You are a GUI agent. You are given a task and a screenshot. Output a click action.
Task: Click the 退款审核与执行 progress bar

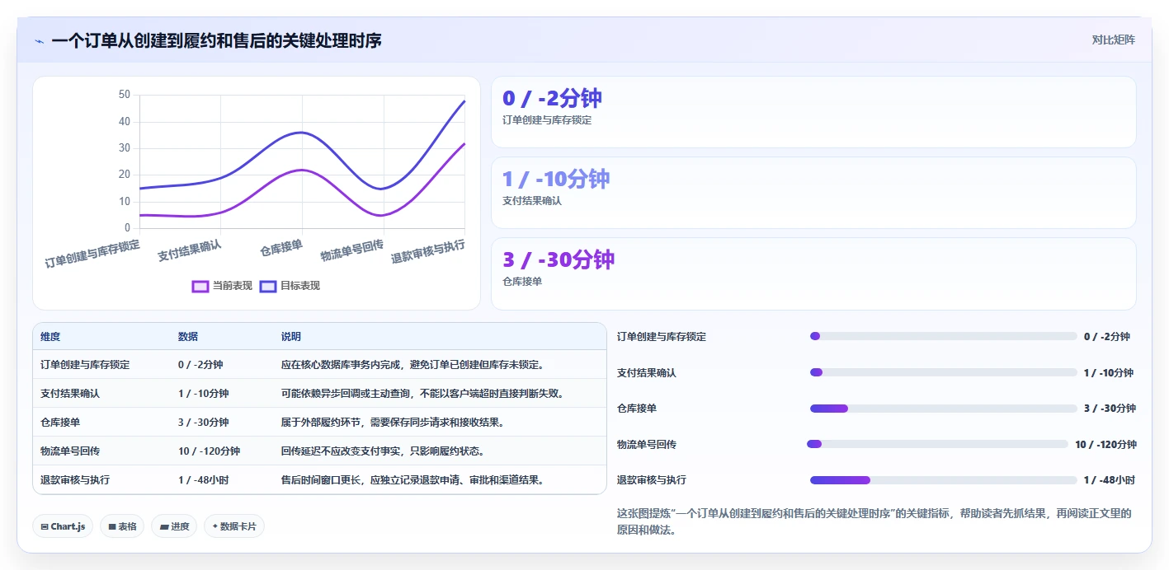pyautogui.click(x=944, y=480)
